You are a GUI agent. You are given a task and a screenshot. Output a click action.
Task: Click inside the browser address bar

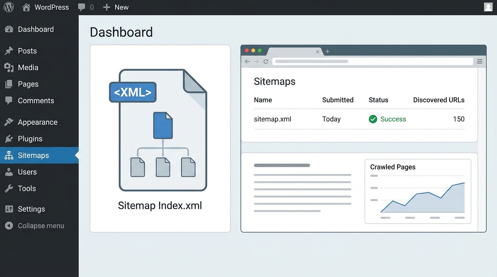point(372,61)
